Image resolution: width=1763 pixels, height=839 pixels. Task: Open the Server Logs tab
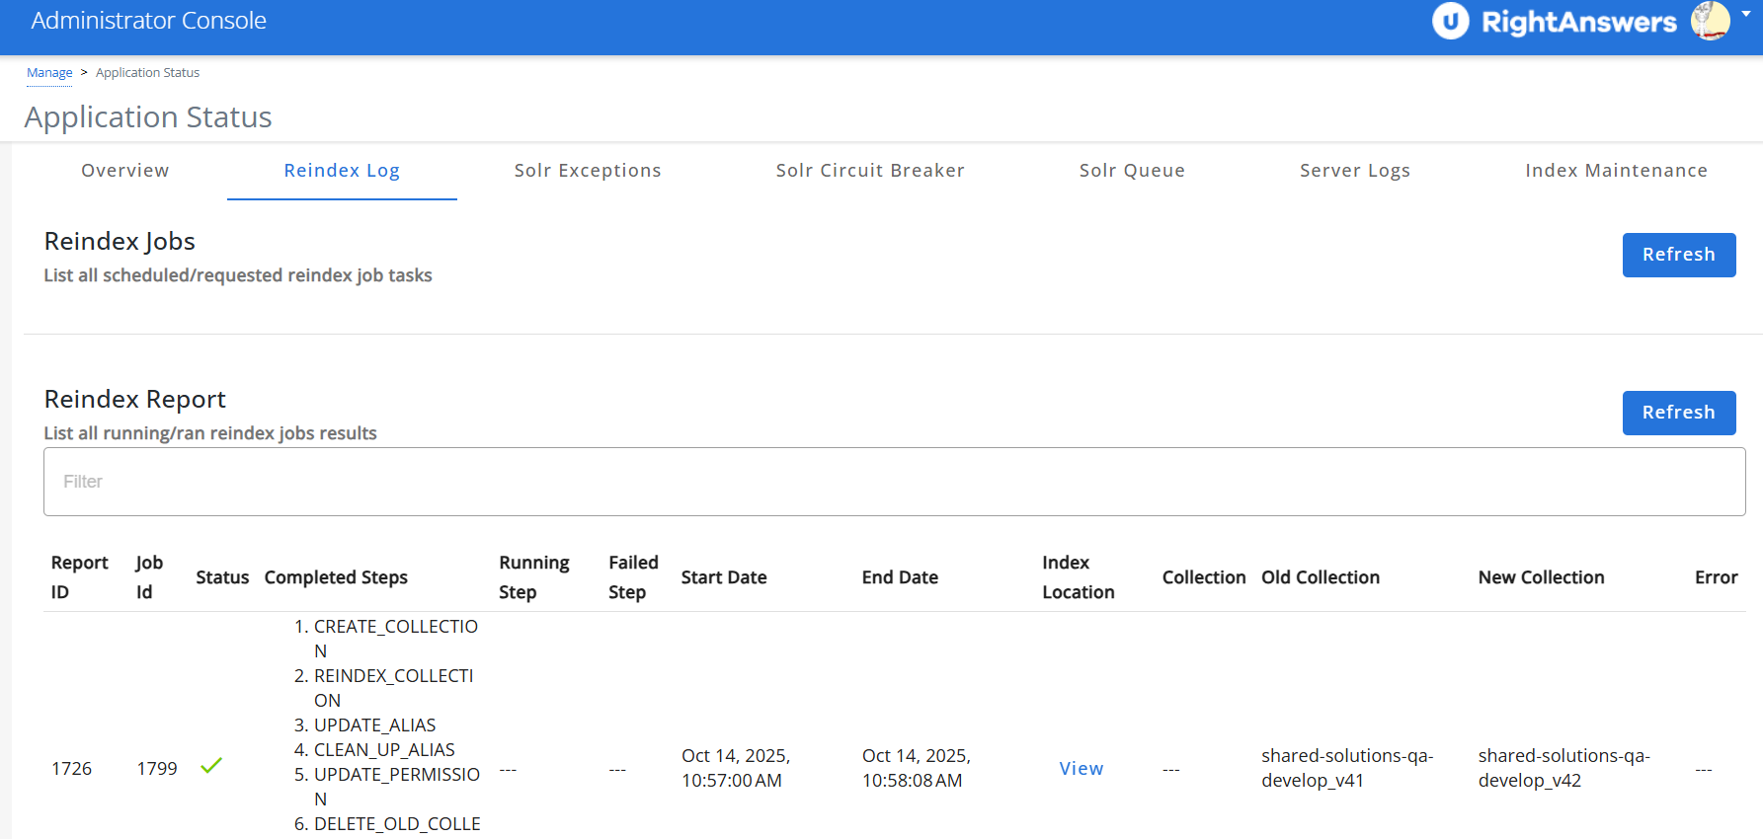[x=1355, y=171]
